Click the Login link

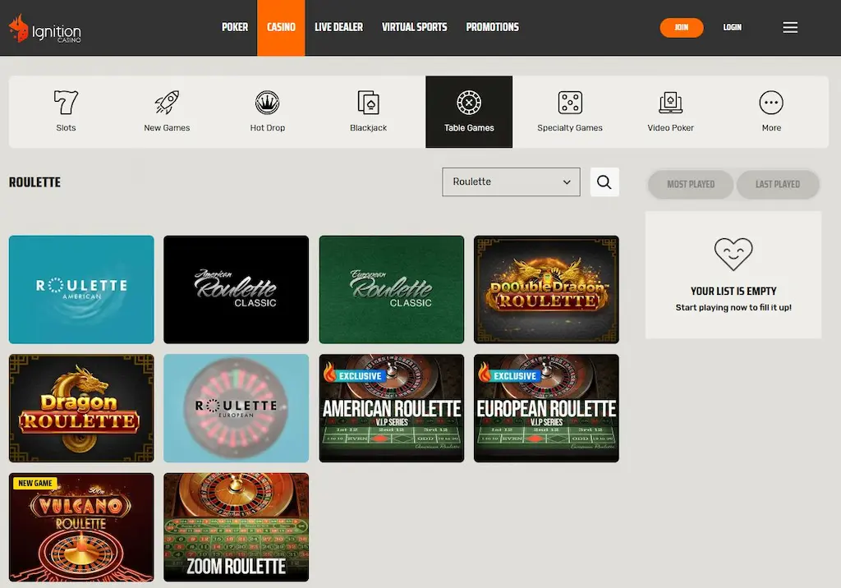(x=732, y=27)
